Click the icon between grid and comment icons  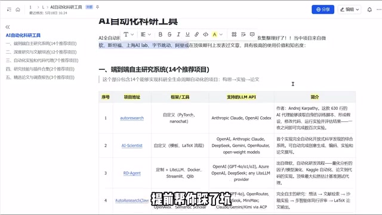[x=243, y=35]
